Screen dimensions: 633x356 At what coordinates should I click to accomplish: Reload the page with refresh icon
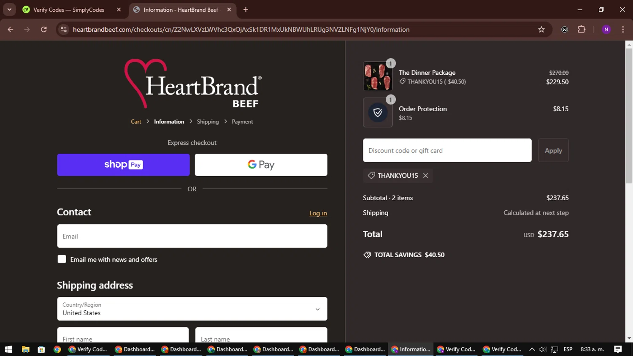[44, 30]
